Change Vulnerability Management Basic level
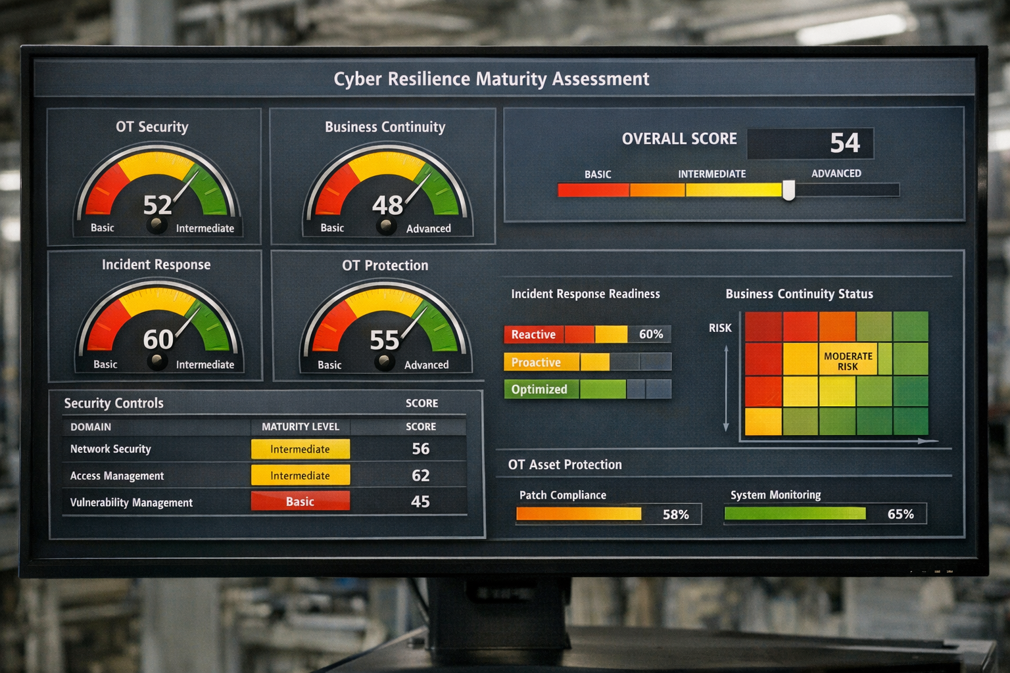Image resolution: width=1010 pixels, height=673 pixels. click(x=300, y=501)
